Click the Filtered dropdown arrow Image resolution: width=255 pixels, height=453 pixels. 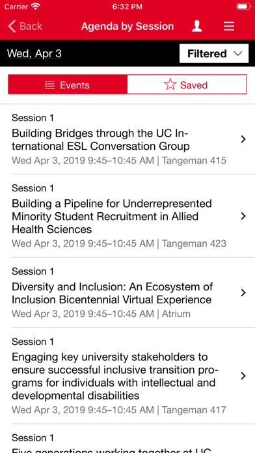pos(237,54)
